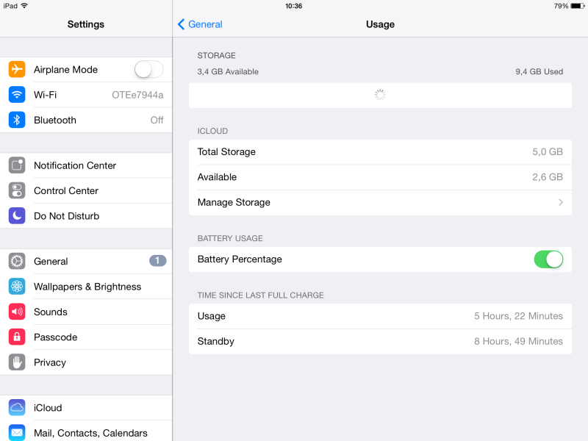Screen dimensions: 588x441
Task: Tap the '5 Hours, 22 Minutes' value
Action: 518,316
